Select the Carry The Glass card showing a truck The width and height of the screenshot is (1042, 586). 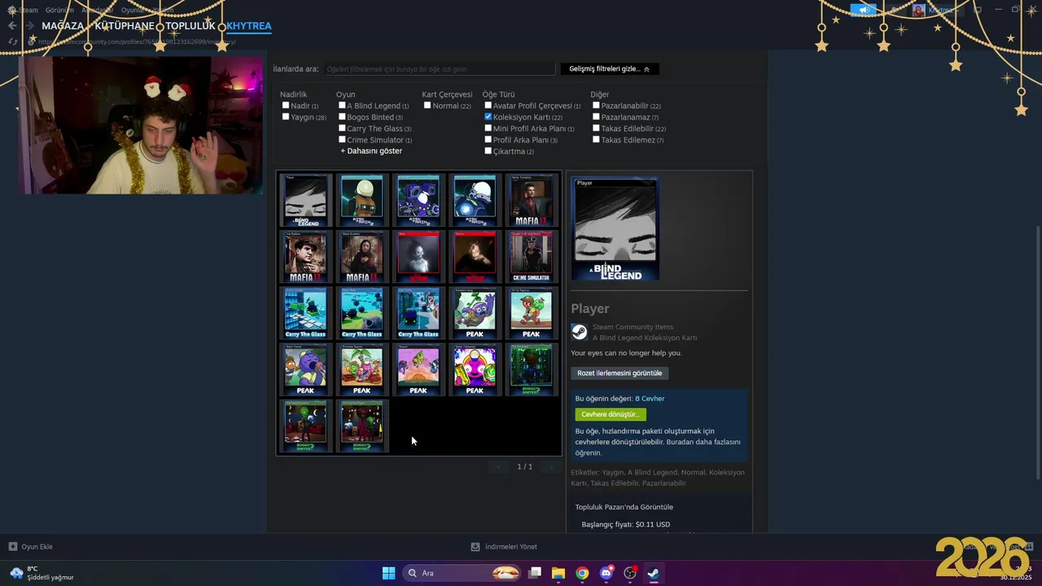point(418,313)
